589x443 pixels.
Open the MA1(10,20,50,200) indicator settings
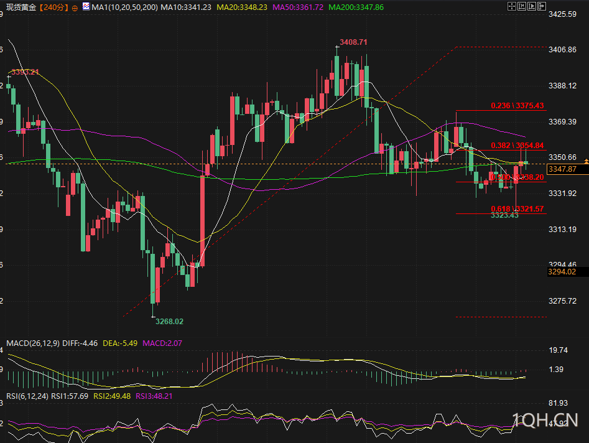click(125, 7)
